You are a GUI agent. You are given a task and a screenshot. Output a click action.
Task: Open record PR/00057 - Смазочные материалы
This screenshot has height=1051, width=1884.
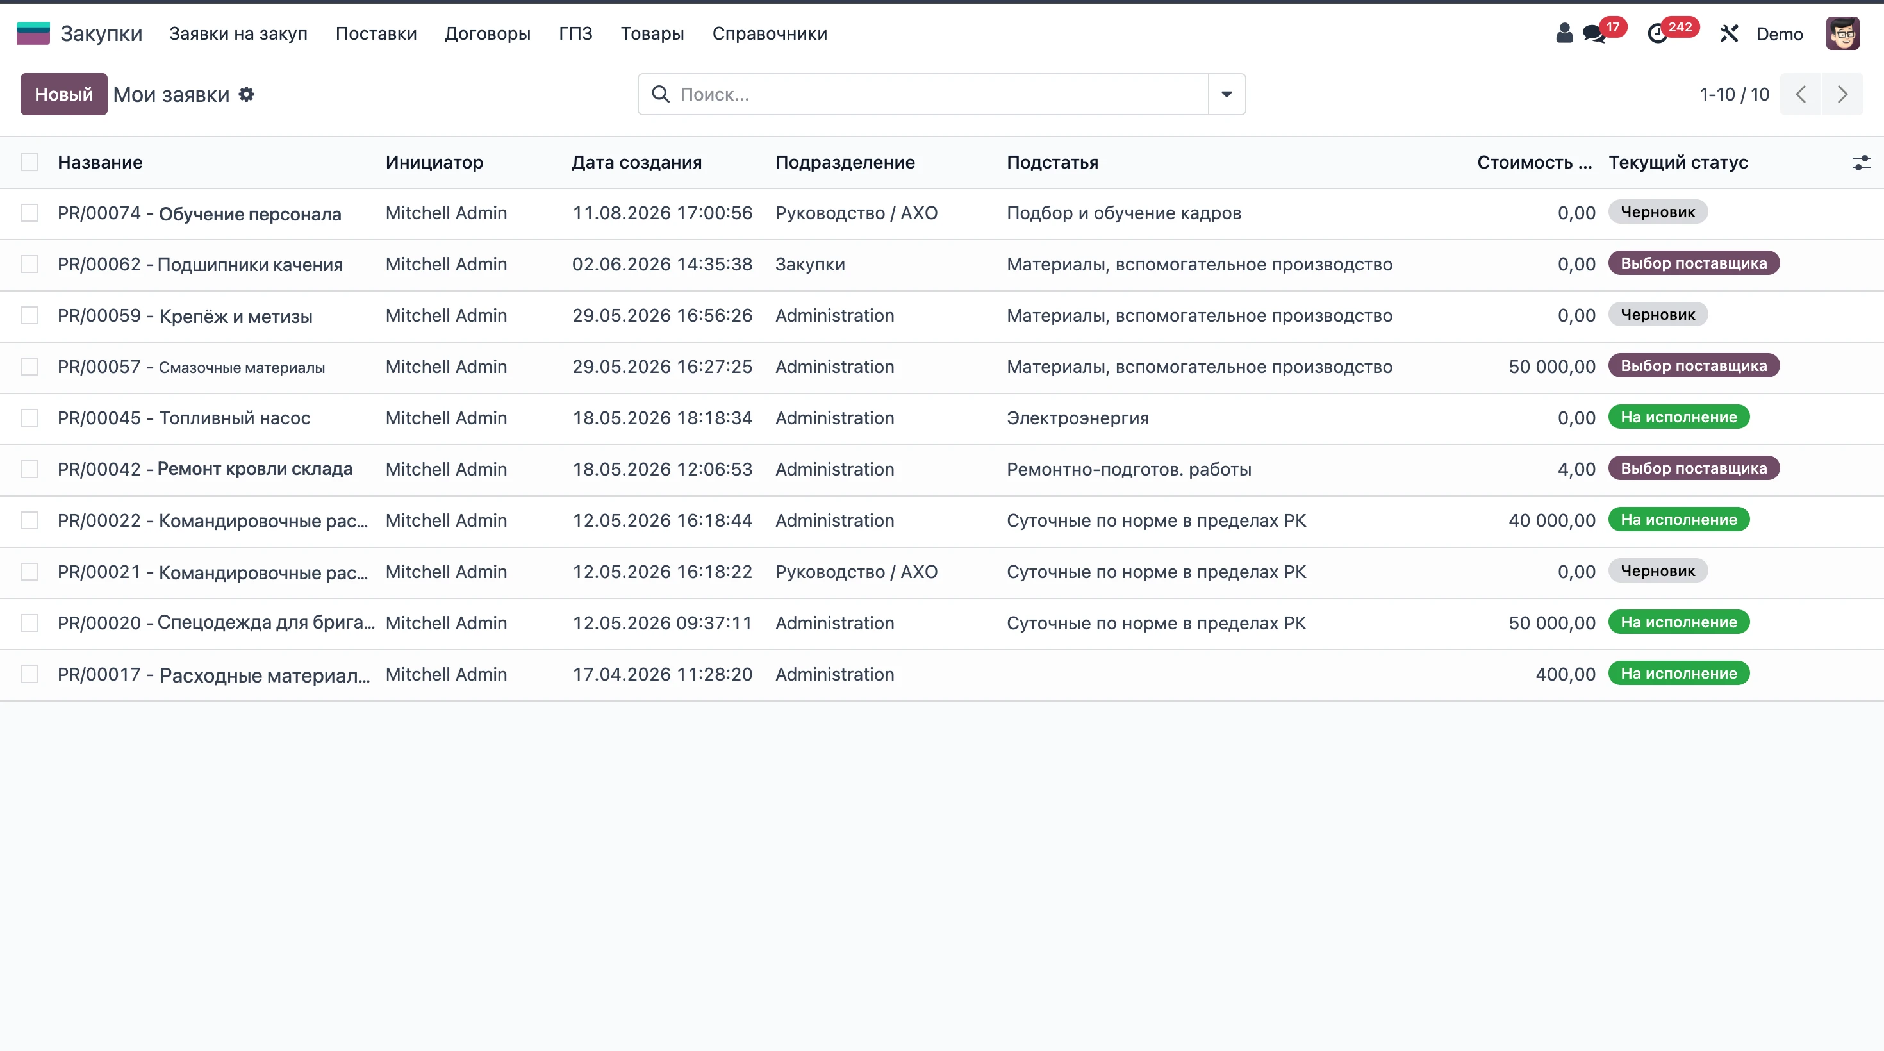pos(192,367)
